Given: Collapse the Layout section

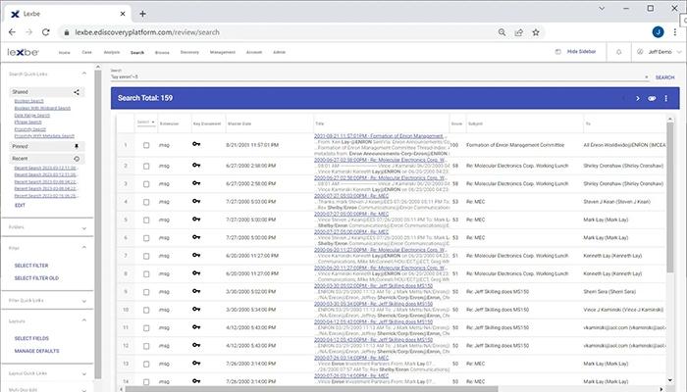Looking at the screenshot, I should [84, 320].
